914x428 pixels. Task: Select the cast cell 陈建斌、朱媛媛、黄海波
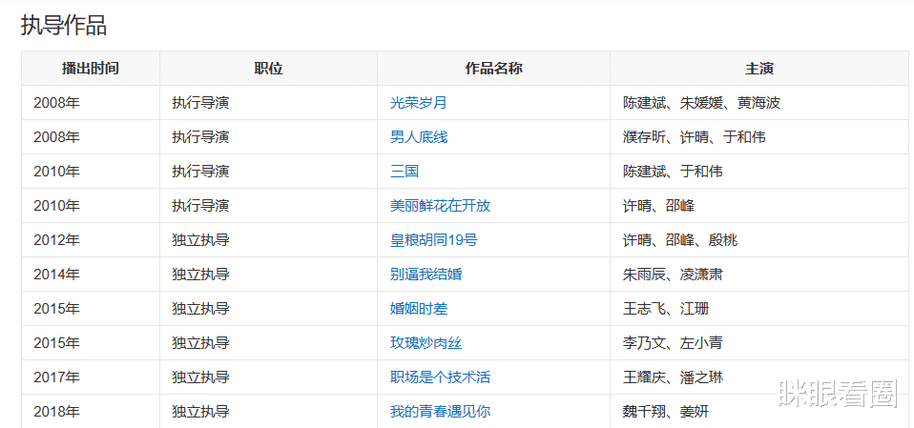(702, 103)
